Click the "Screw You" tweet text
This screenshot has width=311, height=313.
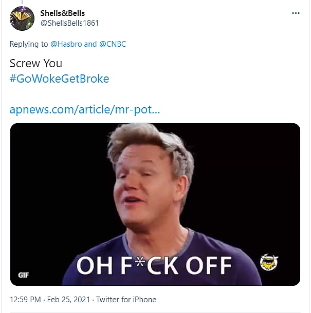(x=36, y=64)
